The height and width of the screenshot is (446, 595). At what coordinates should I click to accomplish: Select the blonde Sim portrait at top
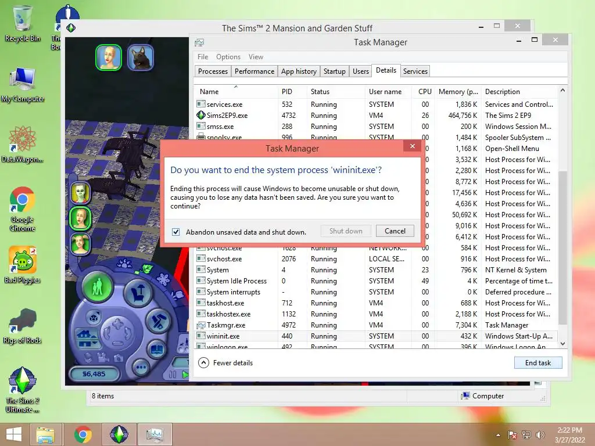109,57
